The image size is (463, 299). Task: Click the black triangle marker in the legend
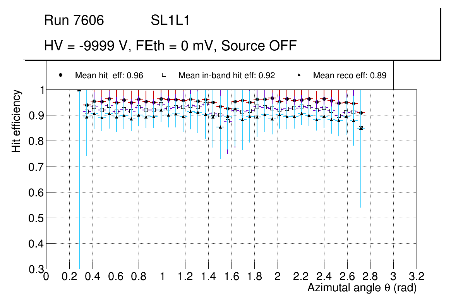300,76
